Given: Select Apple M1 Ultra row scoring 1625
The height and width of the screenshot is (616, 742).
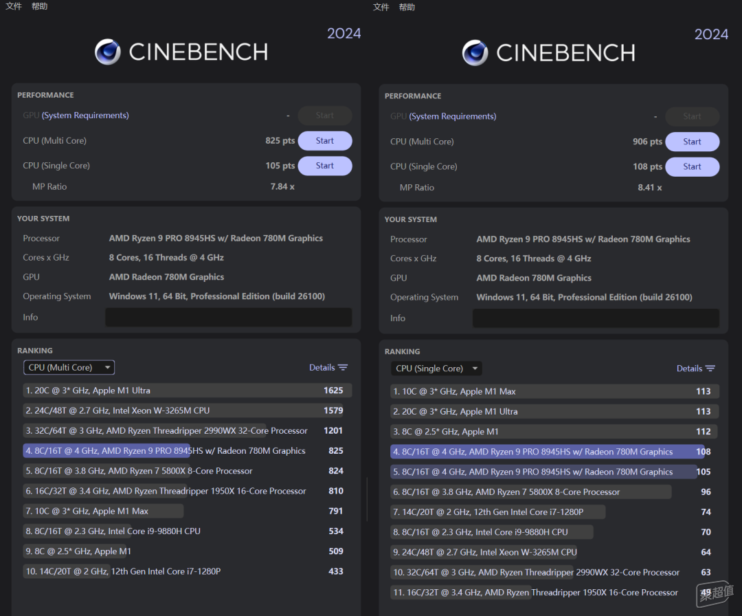Looking at the screenshot, I should pyautogui.click(x=188, y=390).
